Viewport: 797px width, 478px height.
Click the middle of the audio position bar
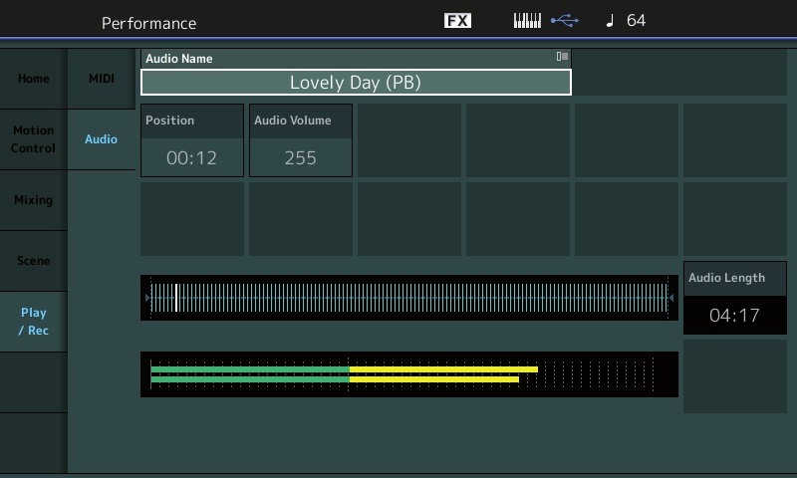click(408, 298)
